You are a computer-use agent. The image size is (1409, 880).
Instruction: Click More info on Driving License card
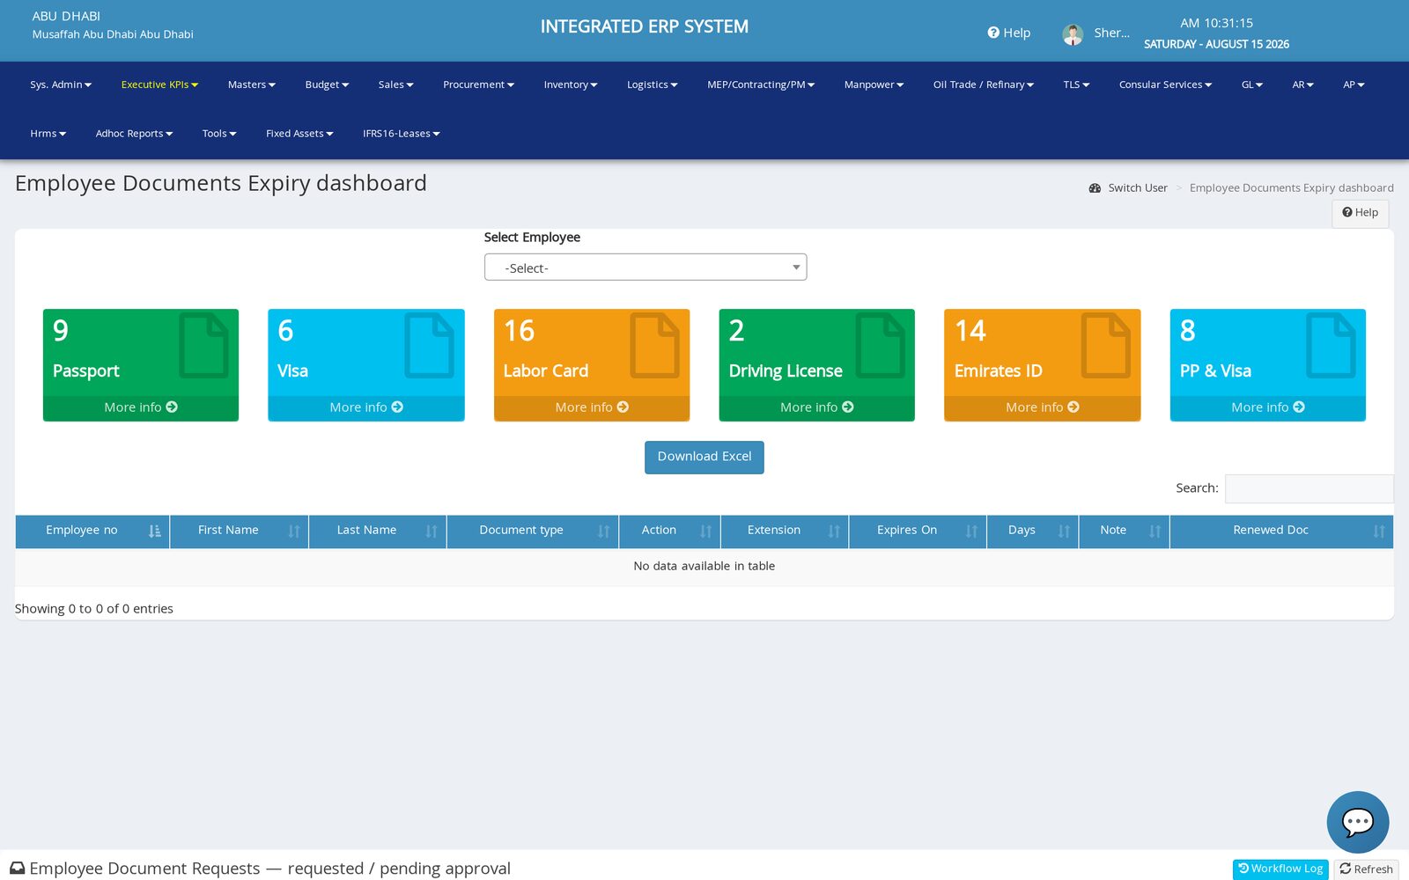click(x=817, y=407)
